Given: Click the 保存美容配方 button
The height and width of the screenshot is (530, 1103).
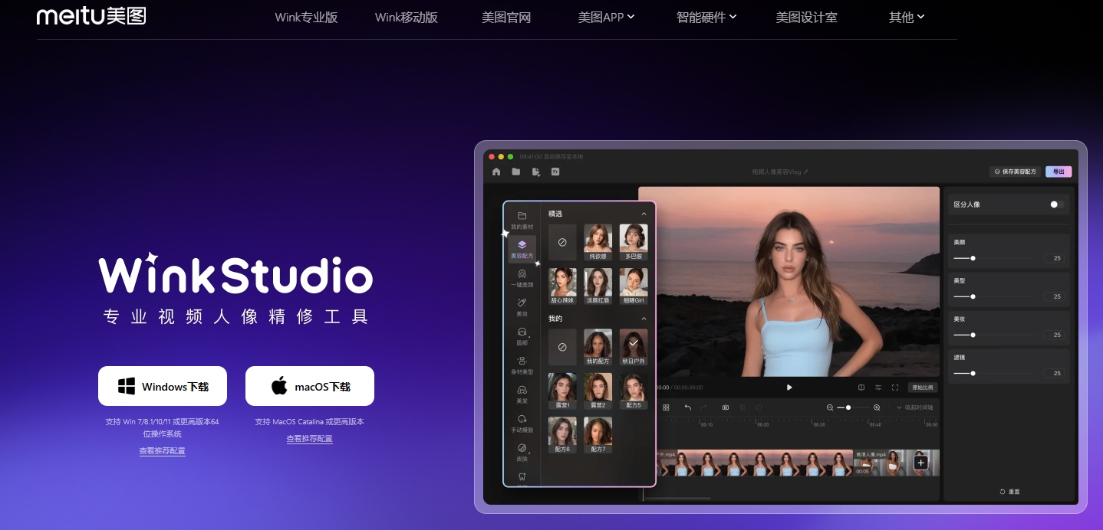Looking at the screenshot, I should pos(1016,172).
